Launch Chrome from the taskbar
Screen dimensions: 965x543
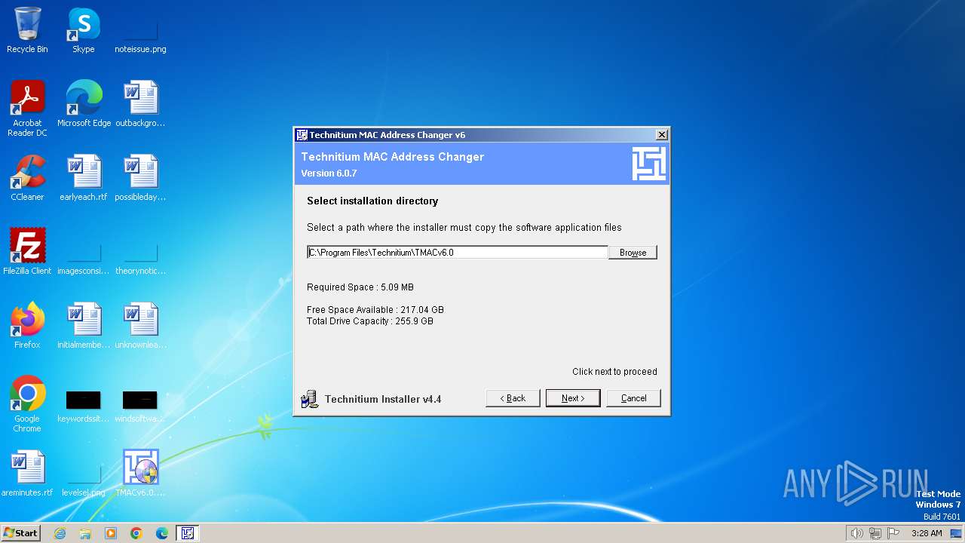(x=136, y=533)
